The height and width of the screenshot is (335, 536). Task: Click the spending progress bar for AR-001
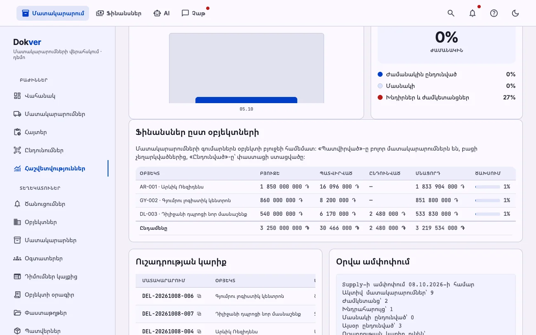point(487,187)
